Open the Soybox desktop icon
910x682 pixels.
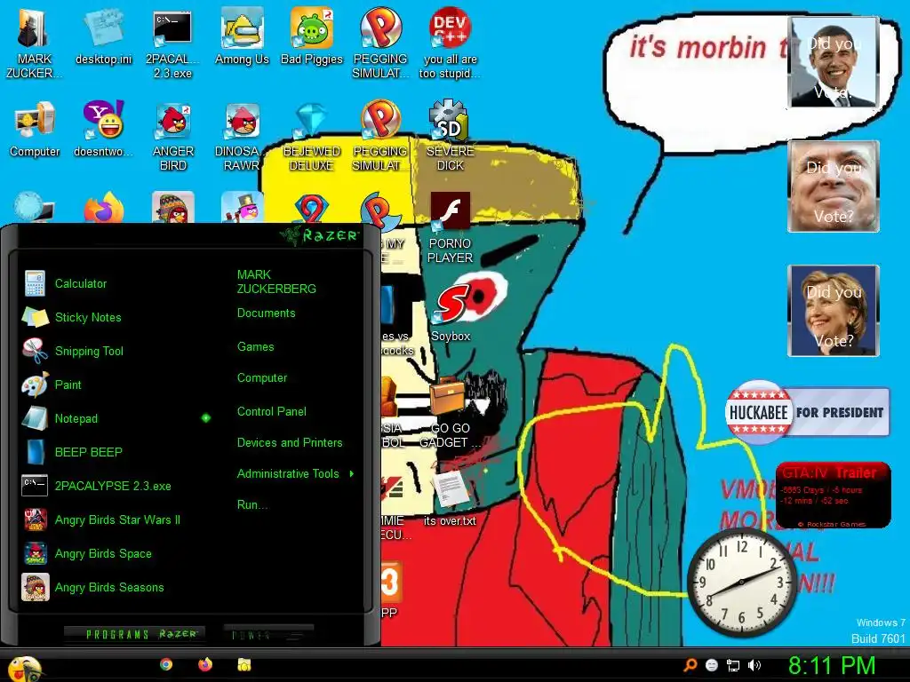(451, 313)
